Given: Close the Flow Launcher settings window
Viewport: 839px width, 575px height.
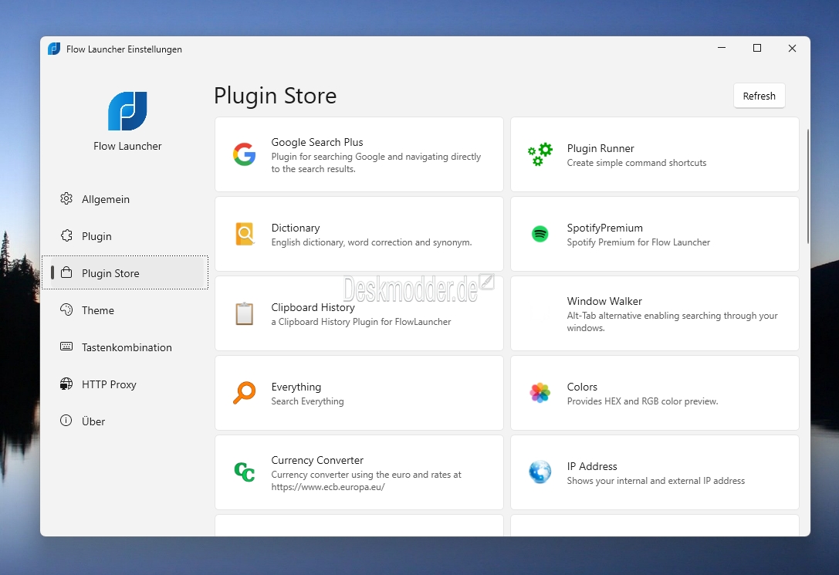Looking at the screenshot, I should pyautogui.click(x=792, y=48).
